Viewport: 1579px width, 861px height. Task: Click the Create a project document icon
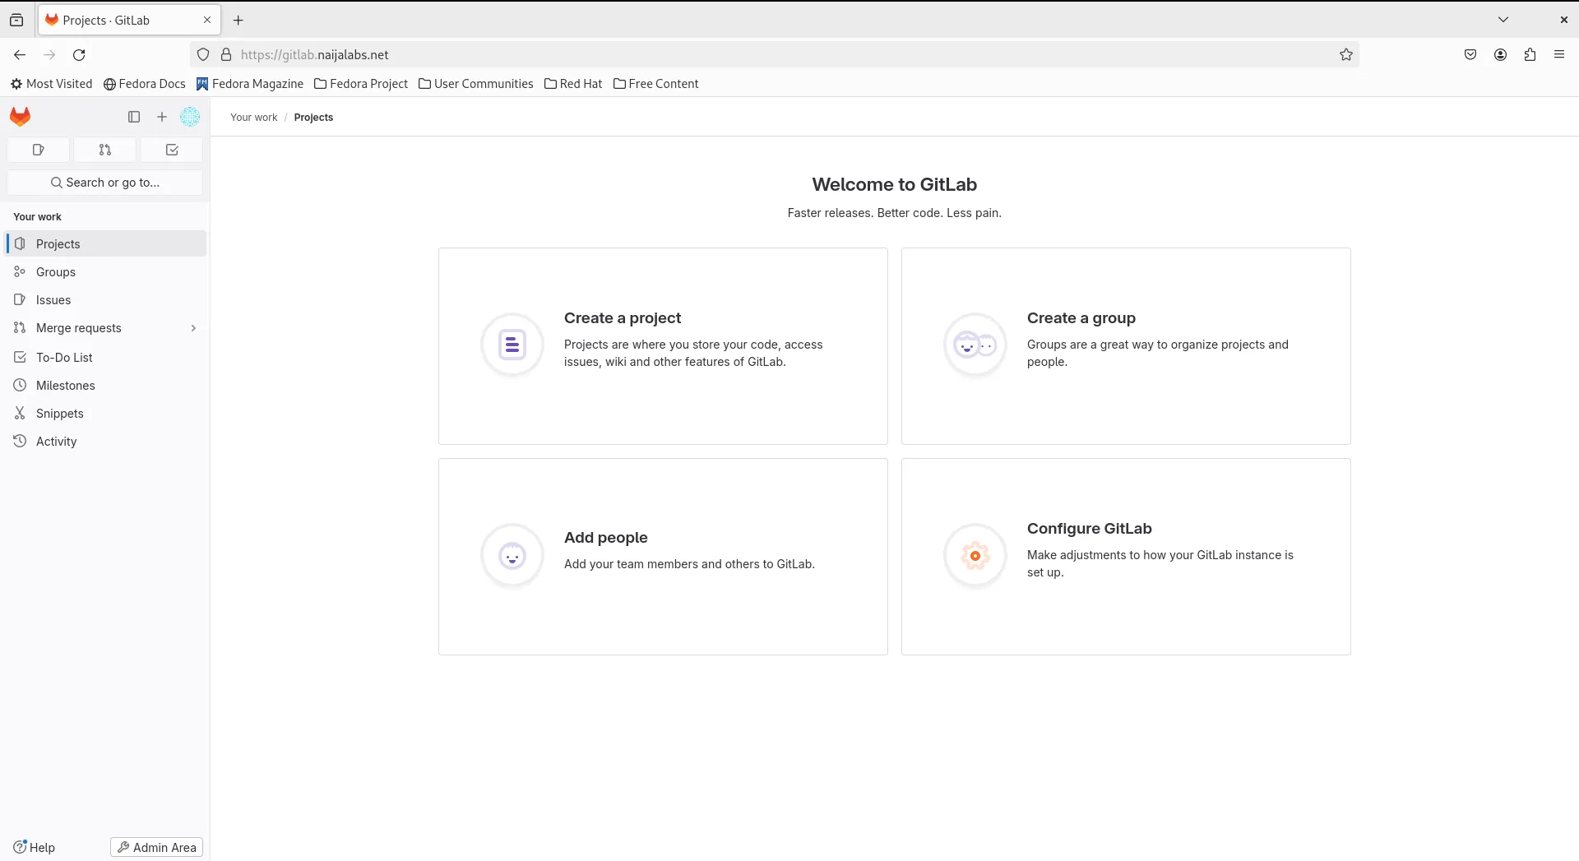[512, 345]
